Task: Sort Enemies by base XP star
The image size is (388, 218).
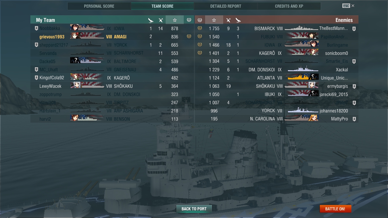Action: (214, 20)
